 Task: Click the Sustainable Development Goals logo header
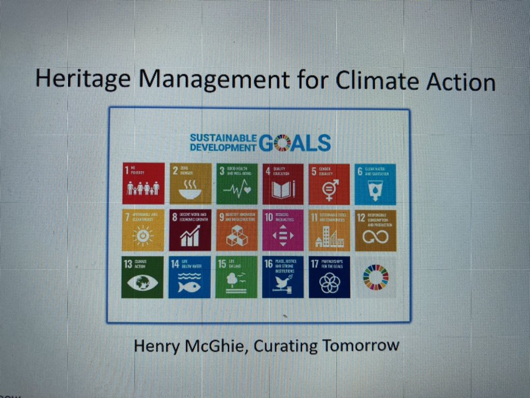pyautogui.click(x=260, y=143)
